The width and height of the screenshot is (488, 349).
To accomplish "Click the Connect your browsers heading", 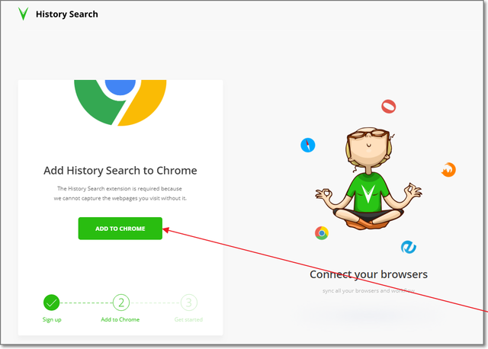I will point(368,274).
